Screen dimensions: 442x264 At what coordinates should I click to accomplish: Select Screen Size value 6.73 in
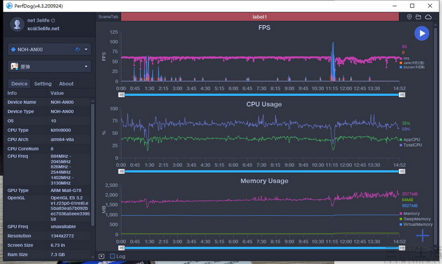58,245
